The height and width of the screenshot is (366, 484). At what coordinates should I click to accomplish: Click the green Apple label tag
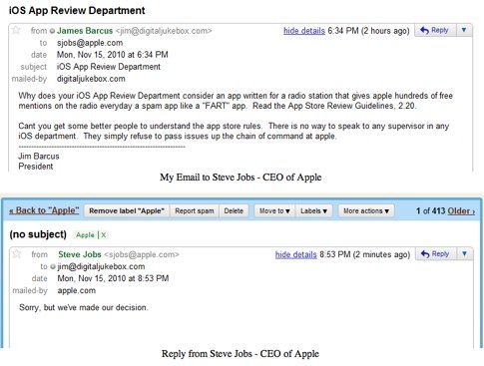[85, 235]
